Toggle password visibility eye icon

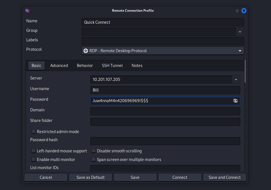point(236,101)
